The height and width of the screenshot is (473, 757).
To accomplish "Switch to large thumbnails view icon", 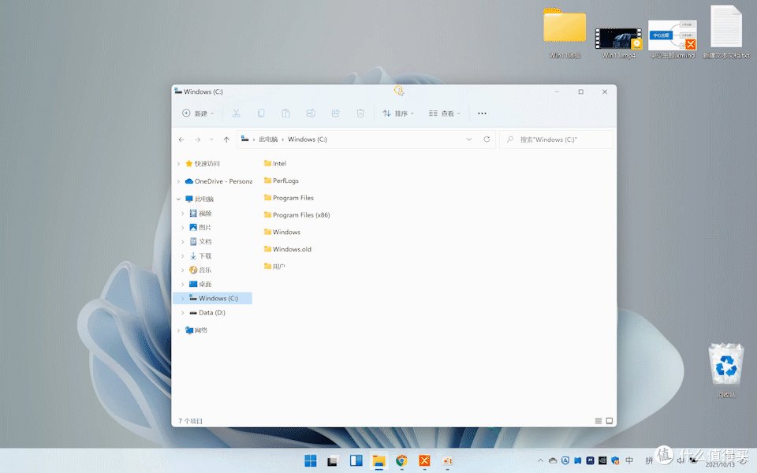I will click(x=610, y=421).
